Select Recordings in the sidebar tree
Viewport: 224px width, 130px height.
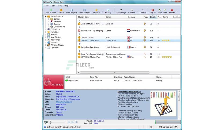tap(55, 40)
